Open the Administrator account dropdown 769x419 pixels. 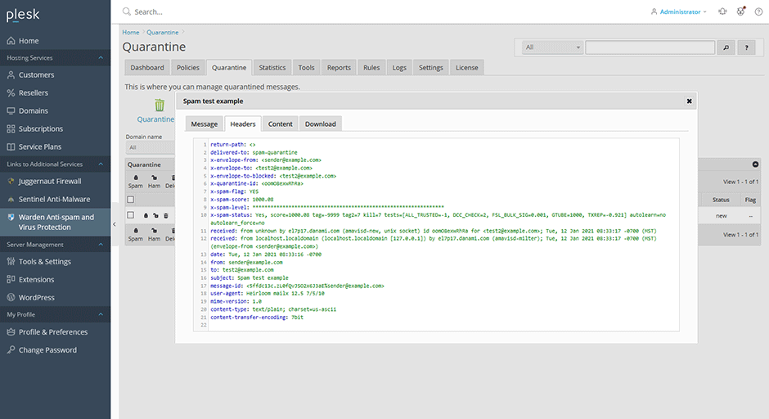[679, 11]
